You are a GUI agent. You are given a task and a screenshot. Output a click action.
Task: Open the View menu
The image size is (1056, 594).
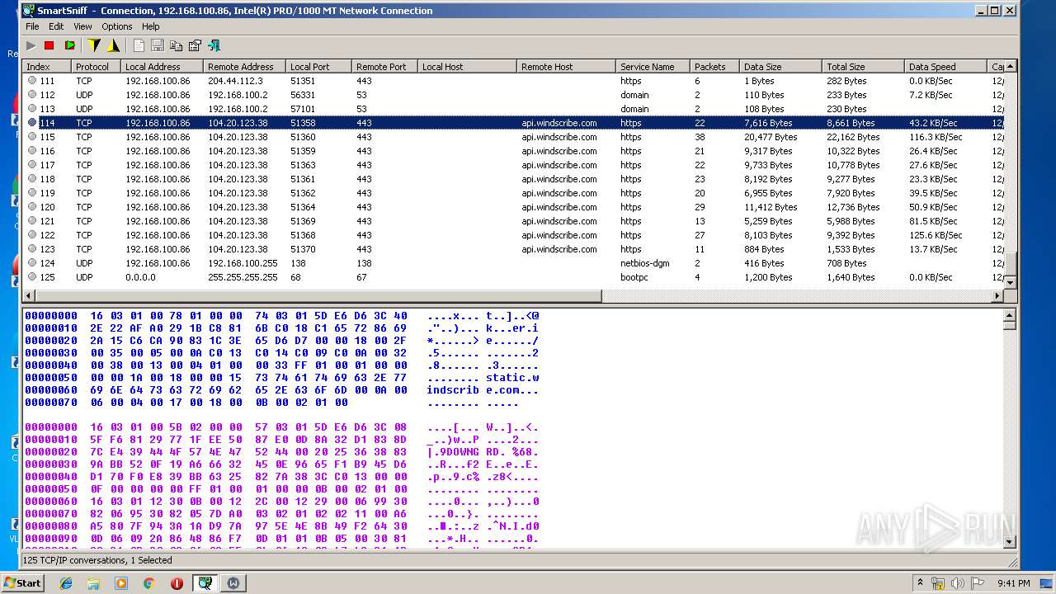82,26
